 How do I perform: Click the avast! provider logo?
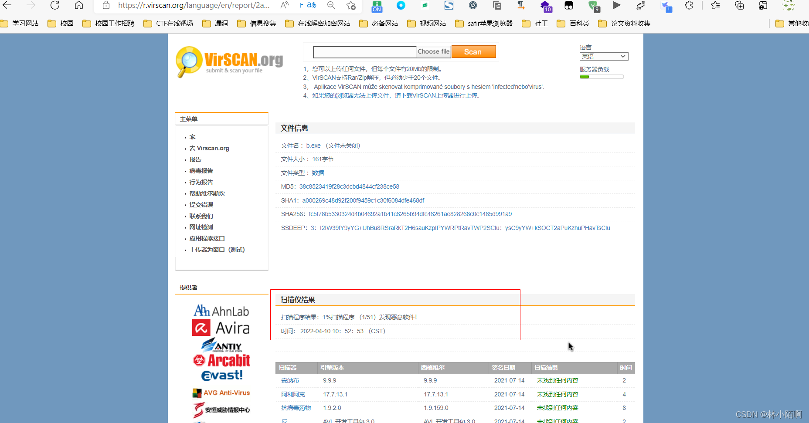coord(222,375)
